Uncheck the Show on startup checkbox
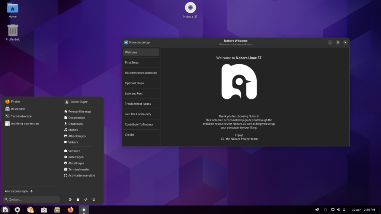Viewport: 381px width, 214px height. click(x=126, y=42)
